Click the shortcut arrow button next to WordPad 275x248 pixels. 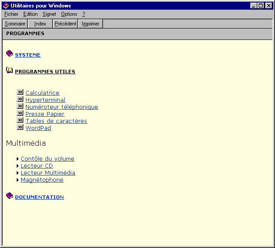[x=20, y=127]
